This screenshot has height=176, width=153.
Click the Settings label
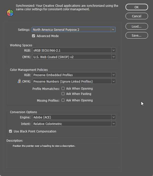pos(24,30)
